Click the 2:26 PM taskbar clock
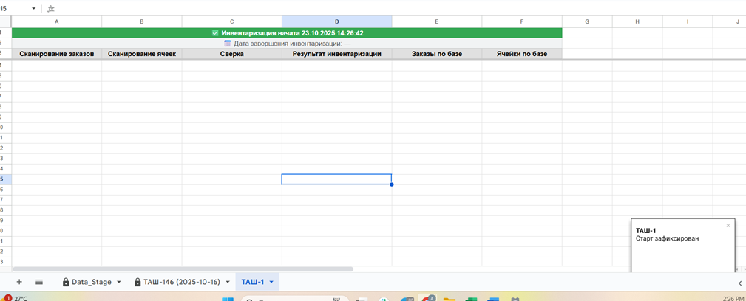 pos(732,299)
